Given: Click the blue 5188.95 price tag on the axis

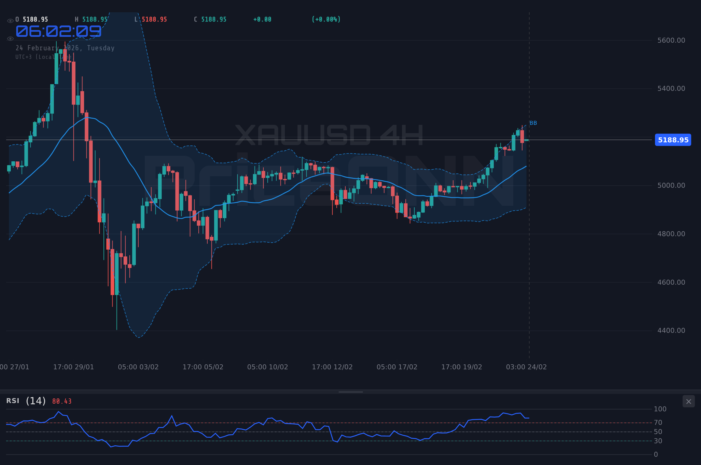Looking at the screenshot, I should (673, 140).
